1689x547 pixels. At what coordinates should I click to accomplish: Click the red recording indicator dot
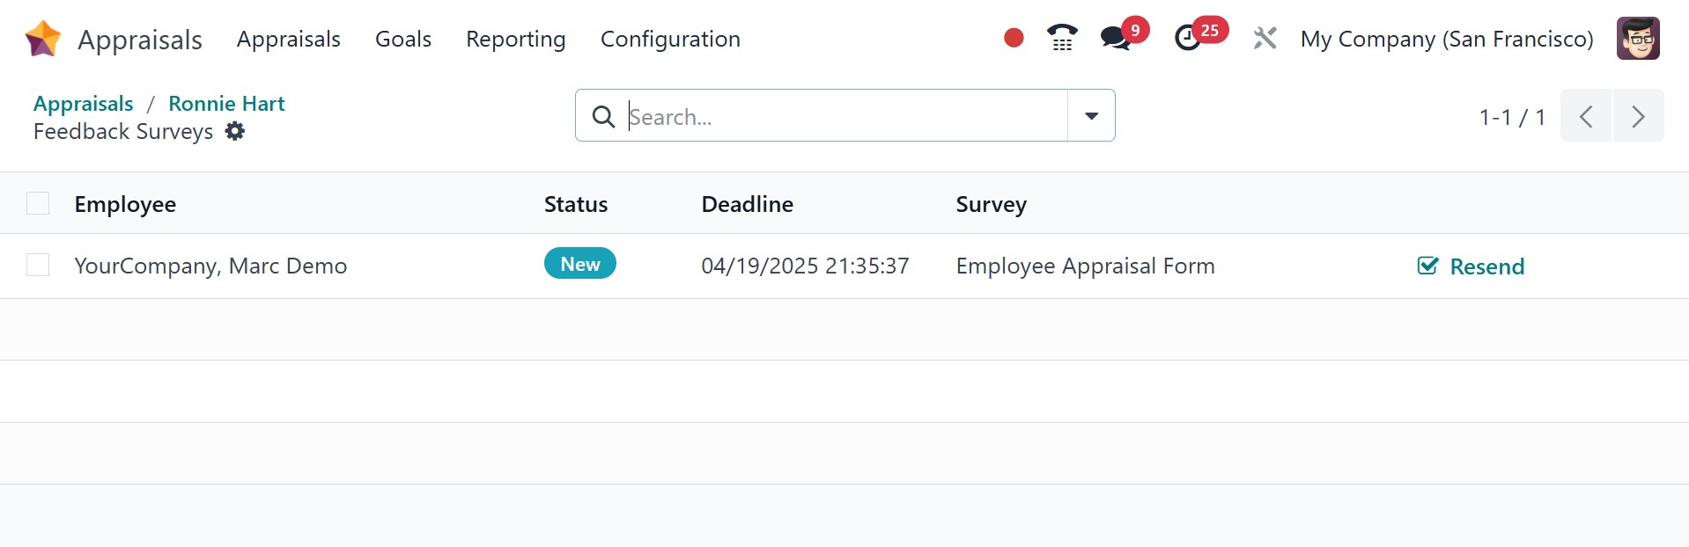(1014, 38)
